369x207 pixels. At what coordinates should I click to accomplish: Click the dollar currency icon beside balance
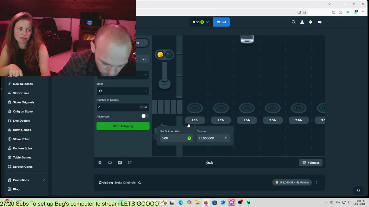202,22
